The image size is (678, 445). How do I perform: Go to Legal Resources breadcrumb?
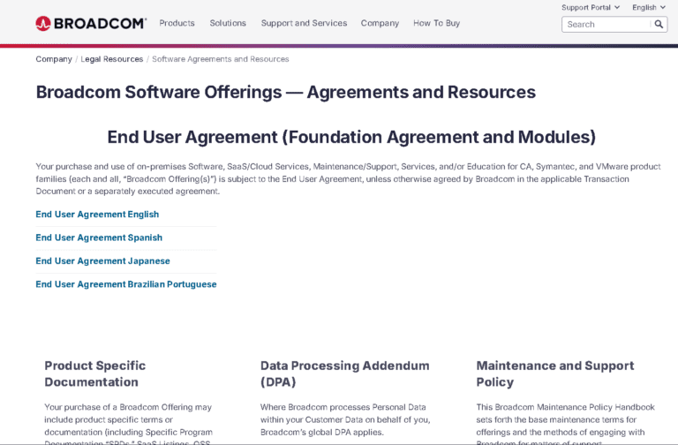(112, 59)
